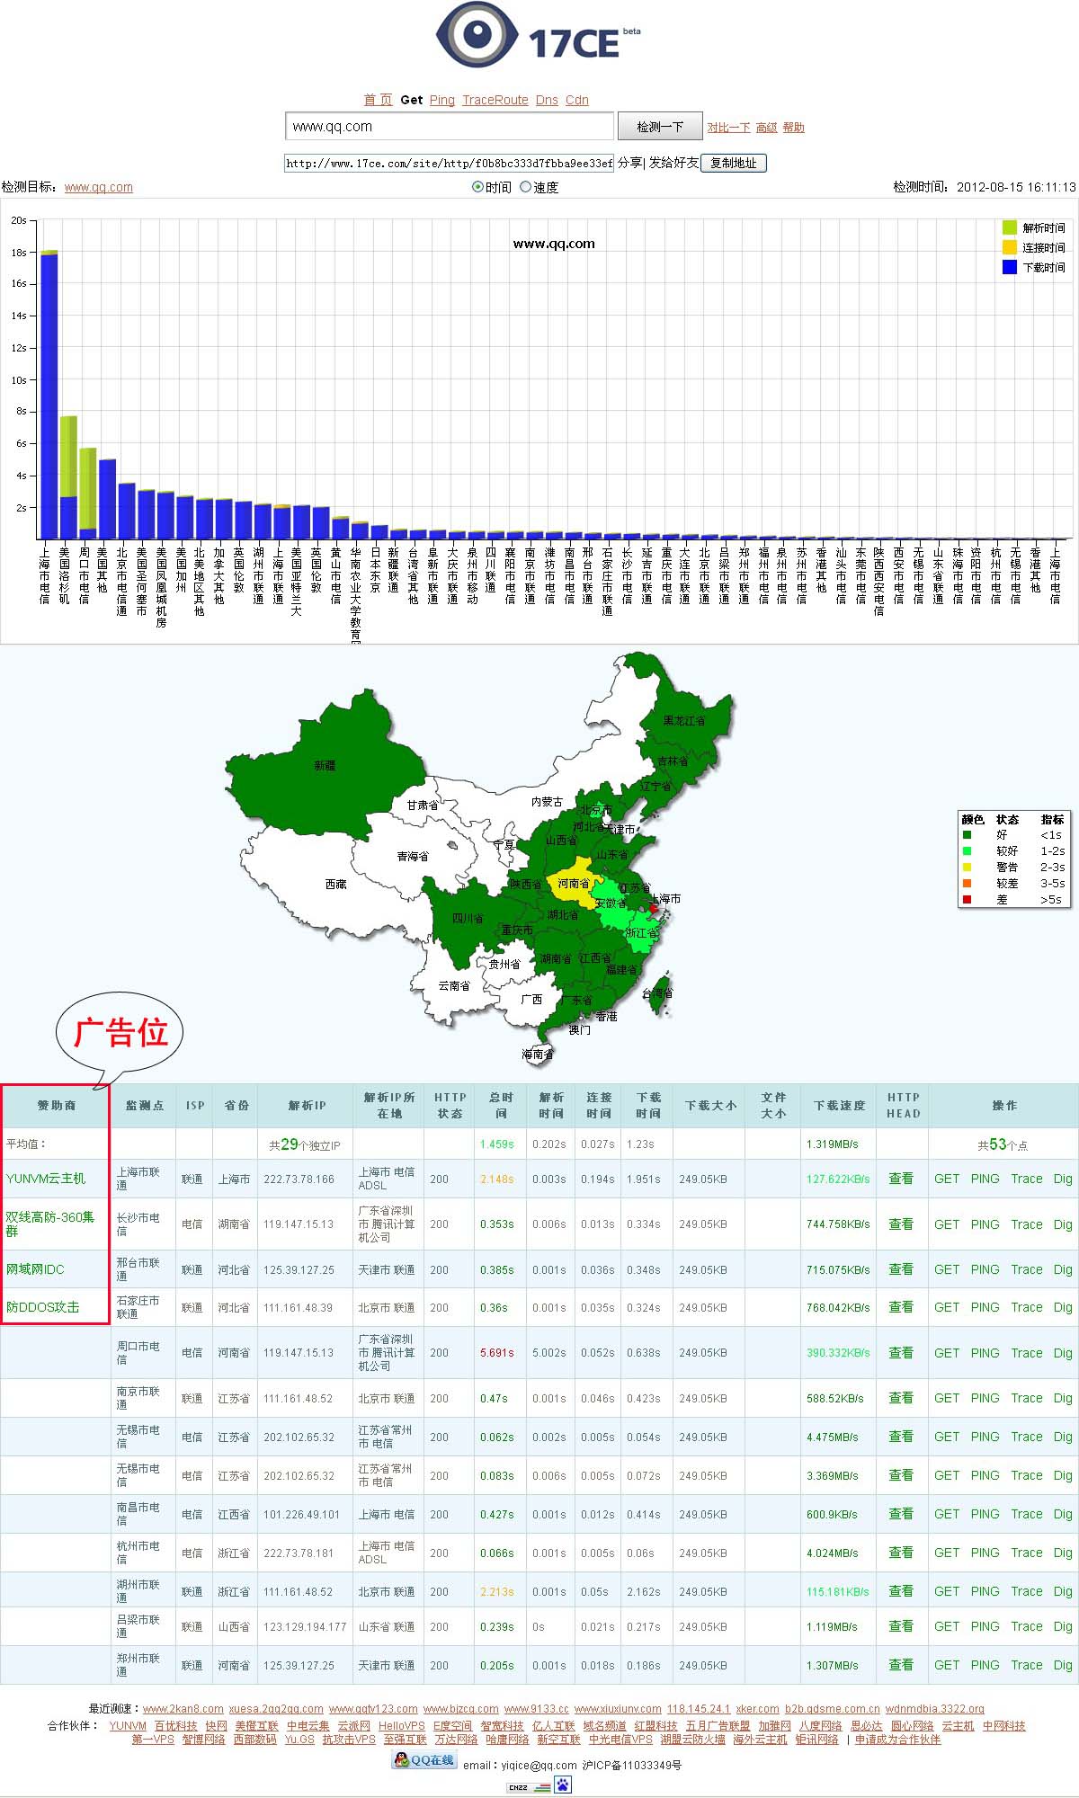
Task: Click the 分享 text link
Action: pyautogui.click(x=629, y=163)
